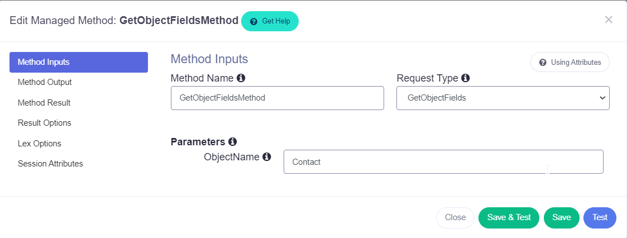Click the green Save button
The image size is (627, 238).
[x=561, y=218]
